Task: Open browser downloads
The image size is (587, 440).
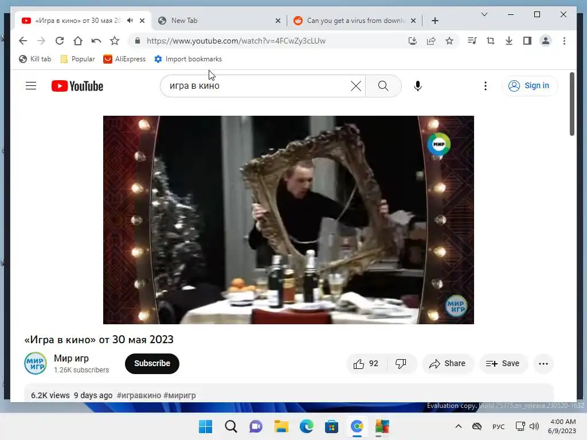Action: [x=509, y=41]
